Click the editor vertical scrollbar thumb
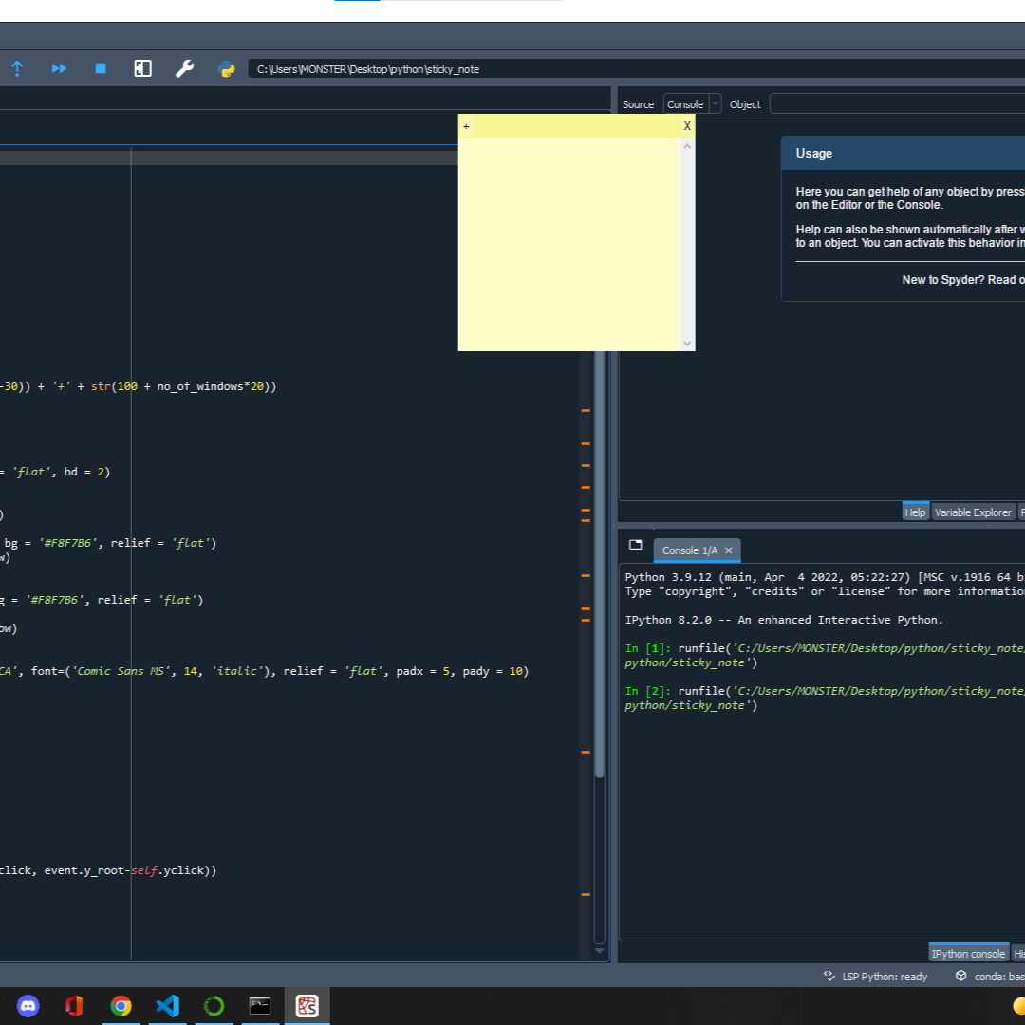 (600, 564)
